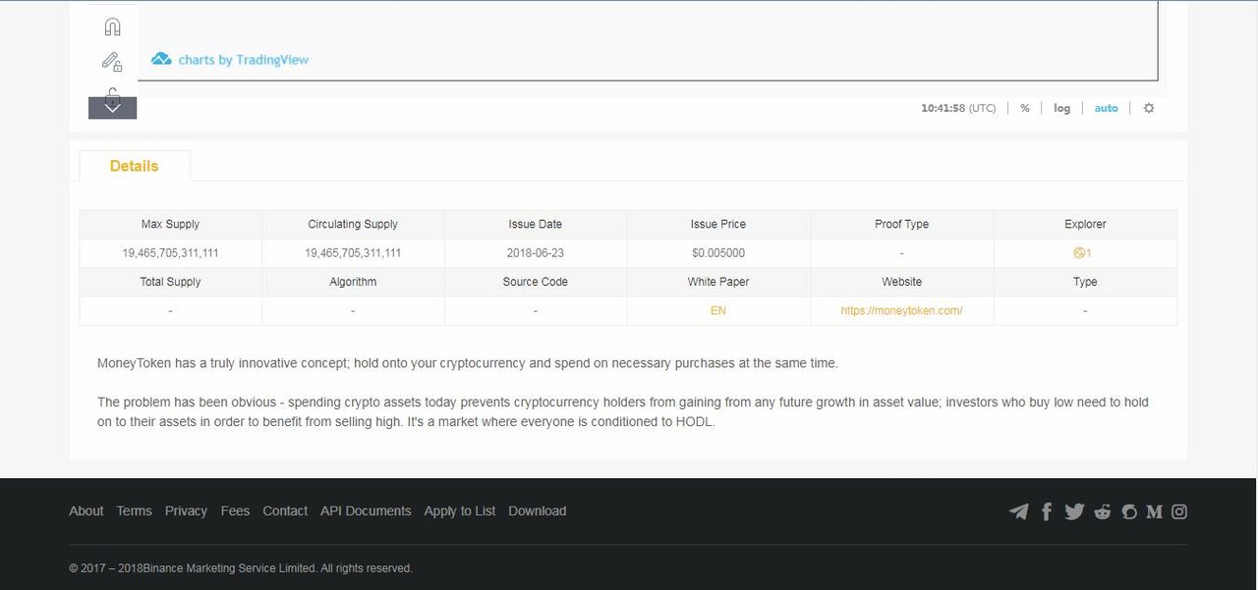Select the Issue Date header cell

[536, 224]
